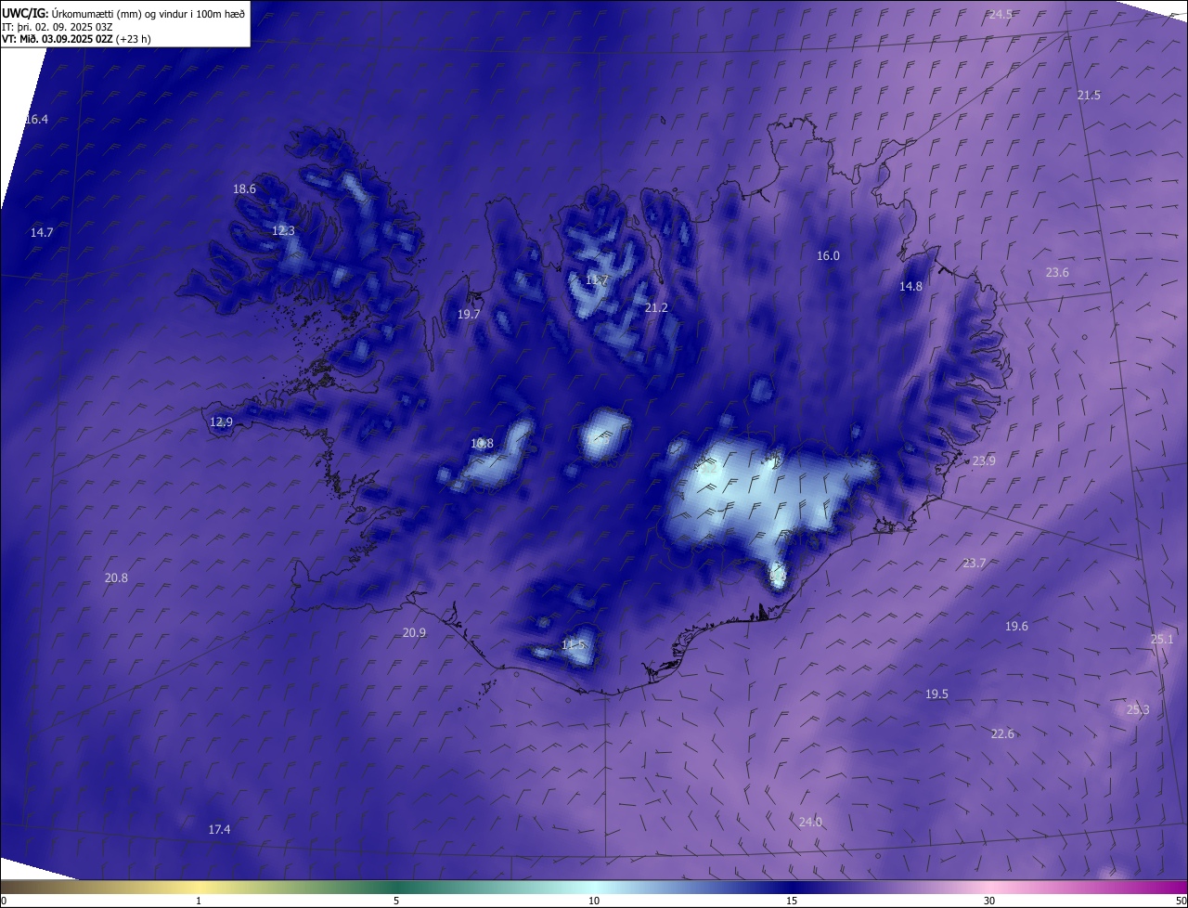Click the 25.1 map value
Viewport: 1188px width, 908px height.
1162,640
